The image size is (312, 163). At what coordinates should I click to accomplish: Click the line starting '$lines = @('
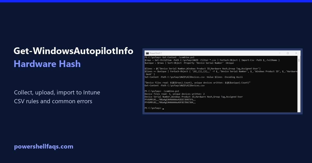point(203,69)
